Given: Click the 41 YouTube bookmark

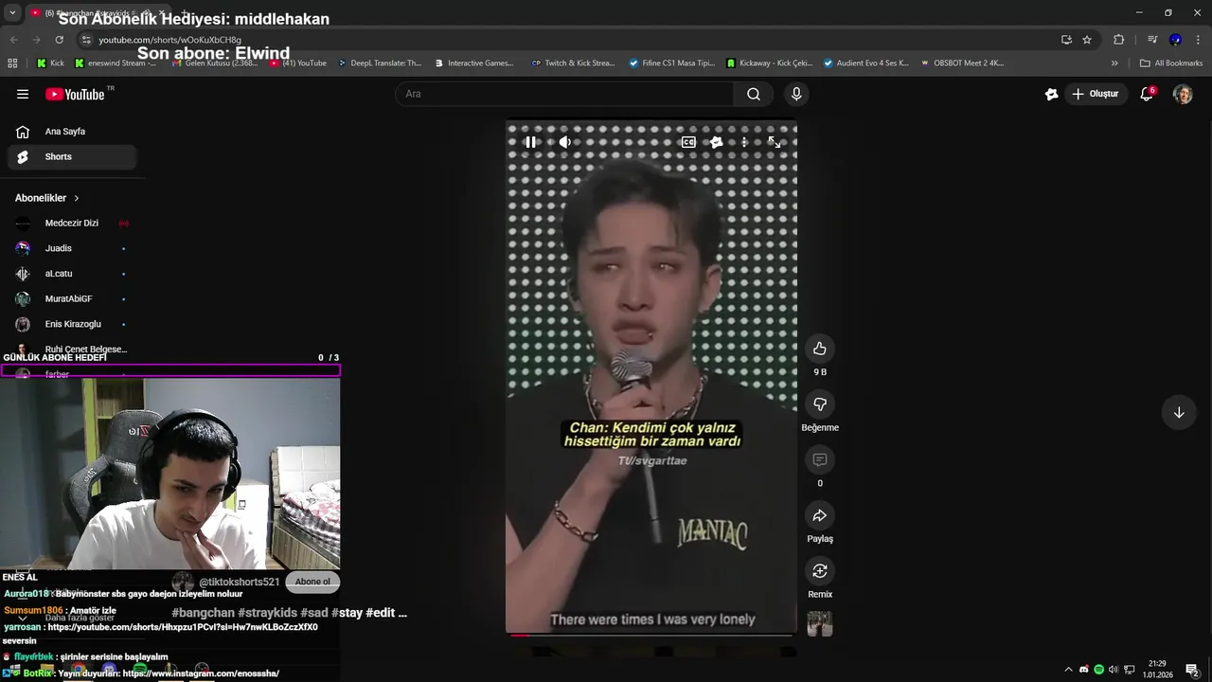Looking at the screenshot, I should pyautogui.click(x=298, y=63).
